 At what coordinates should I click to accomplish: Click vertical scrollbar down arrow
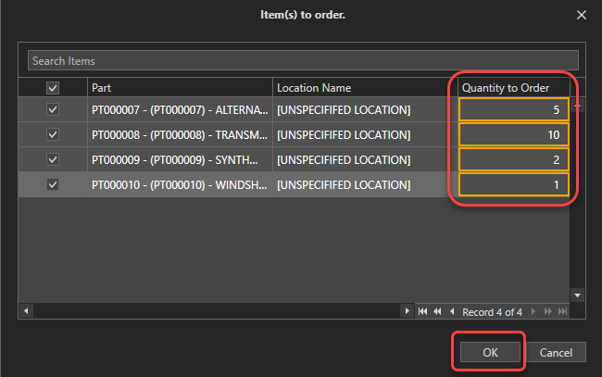(577, 295)
